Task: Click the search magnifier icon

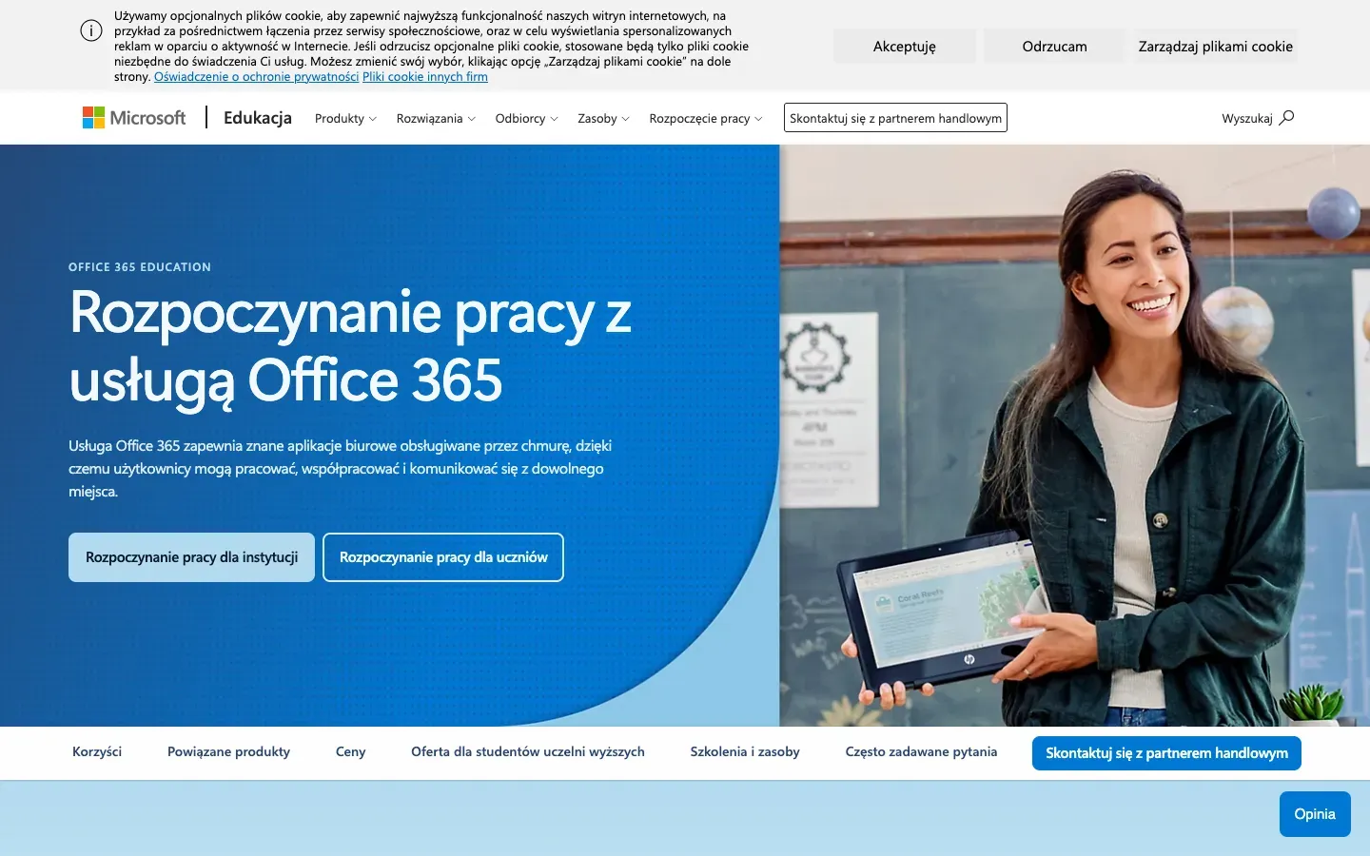Action: [1286, 118]
